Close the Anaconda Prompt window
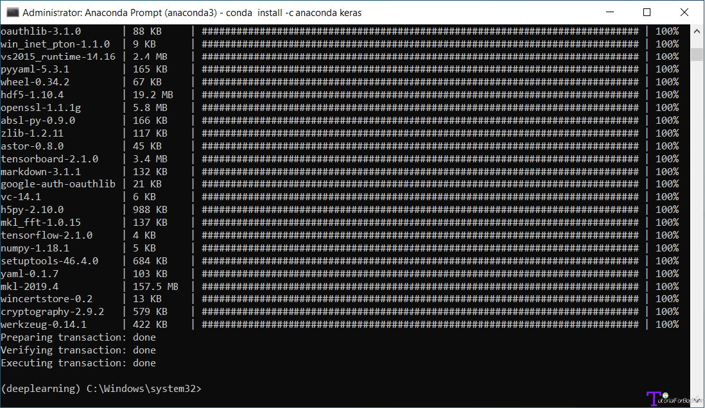705x408 pixels. tap(684, 12)
